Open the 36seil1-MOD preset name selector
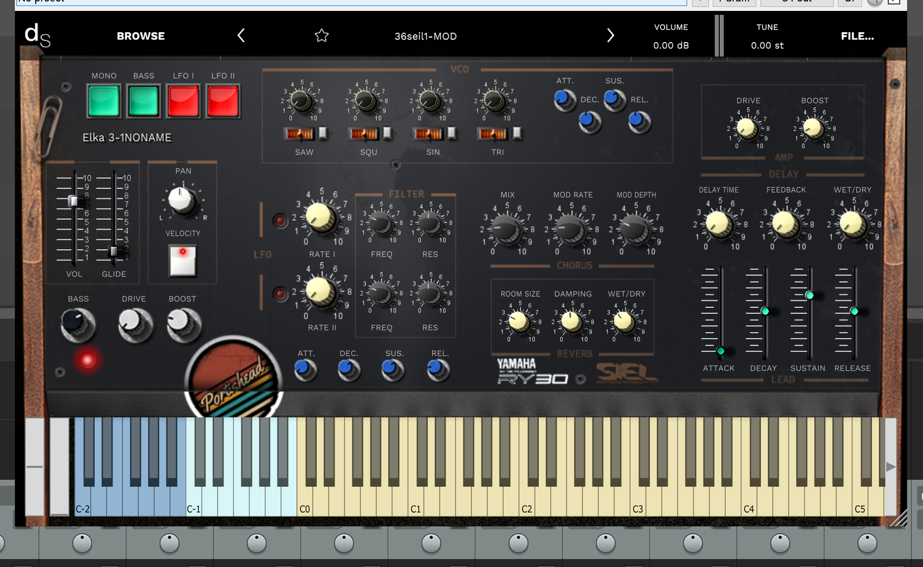Viewport: 923px width, 567px height. point(425,36)
